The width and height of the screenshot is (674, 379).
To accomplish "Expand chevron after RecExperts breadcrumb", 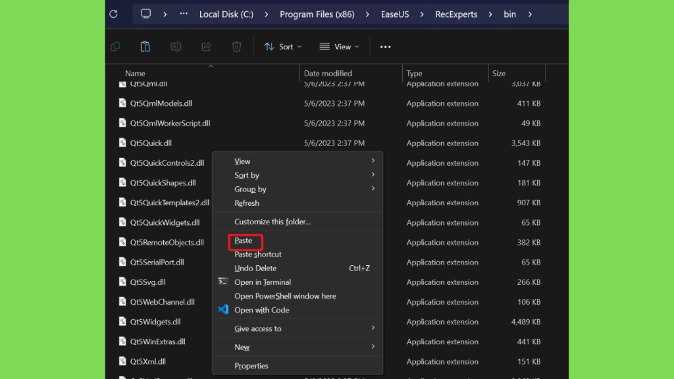I will click(x=490, y=14).
